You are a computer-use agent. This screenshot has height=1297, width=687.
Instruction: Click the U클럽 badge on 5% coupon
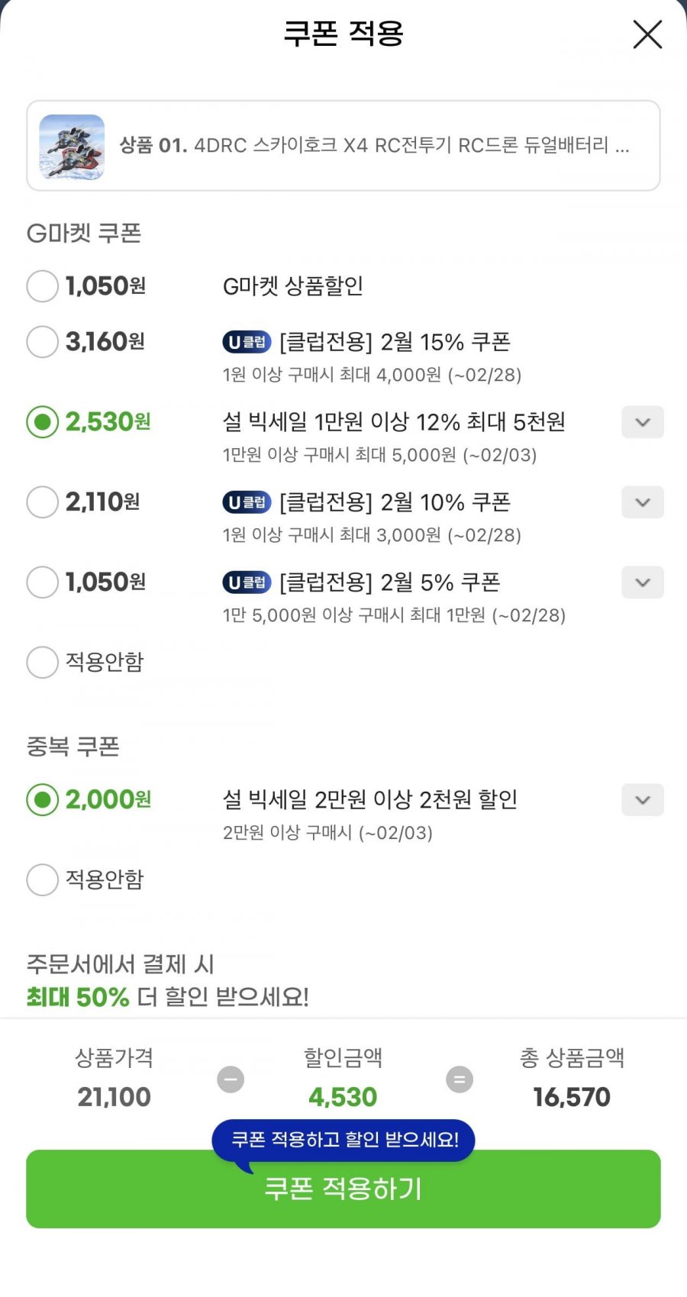[247, 582]
